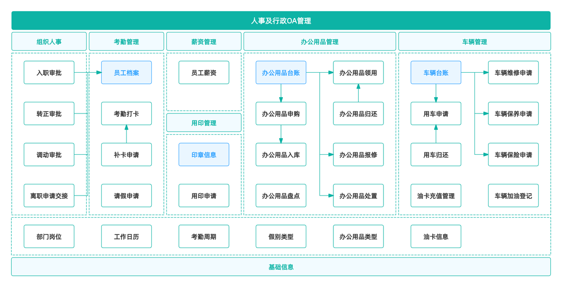
Task: Select the 组织人事 section header
Action: pyautogui.click(x=48, y=41)
